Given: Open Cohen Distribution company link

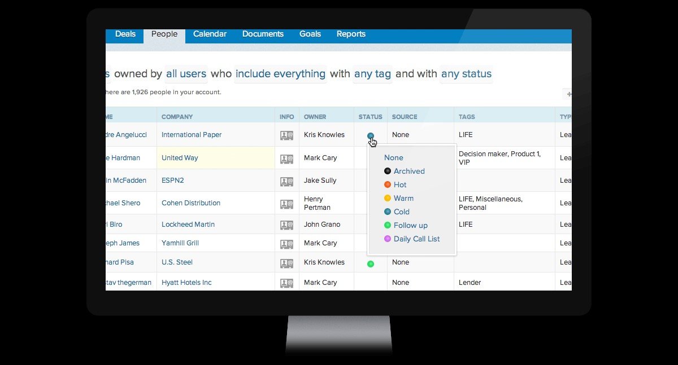Looking at the screenshot, I should point(191,203).
